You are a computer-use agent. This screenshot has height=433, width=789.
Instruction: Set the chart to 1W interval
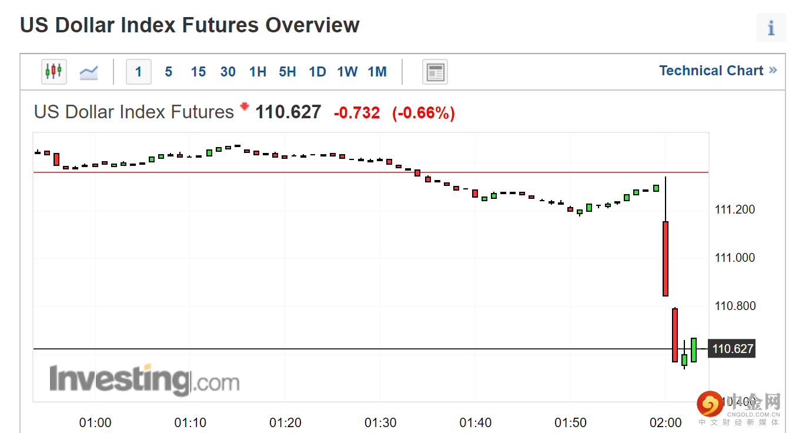pos(347,72)
